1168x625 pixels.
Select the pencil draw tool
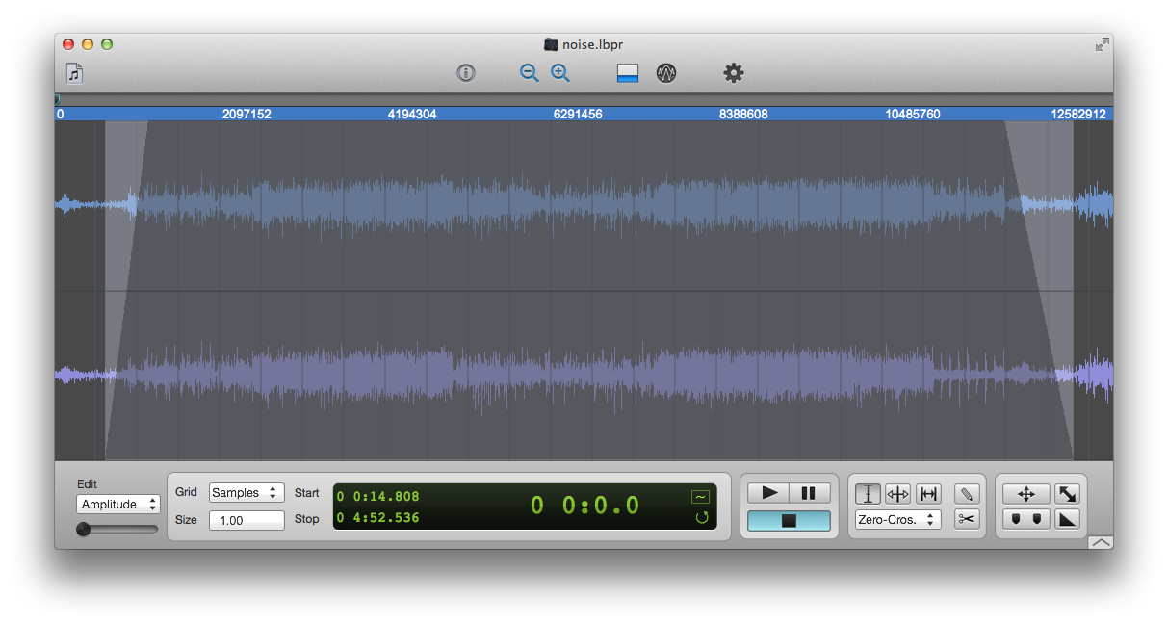[967, 494]
